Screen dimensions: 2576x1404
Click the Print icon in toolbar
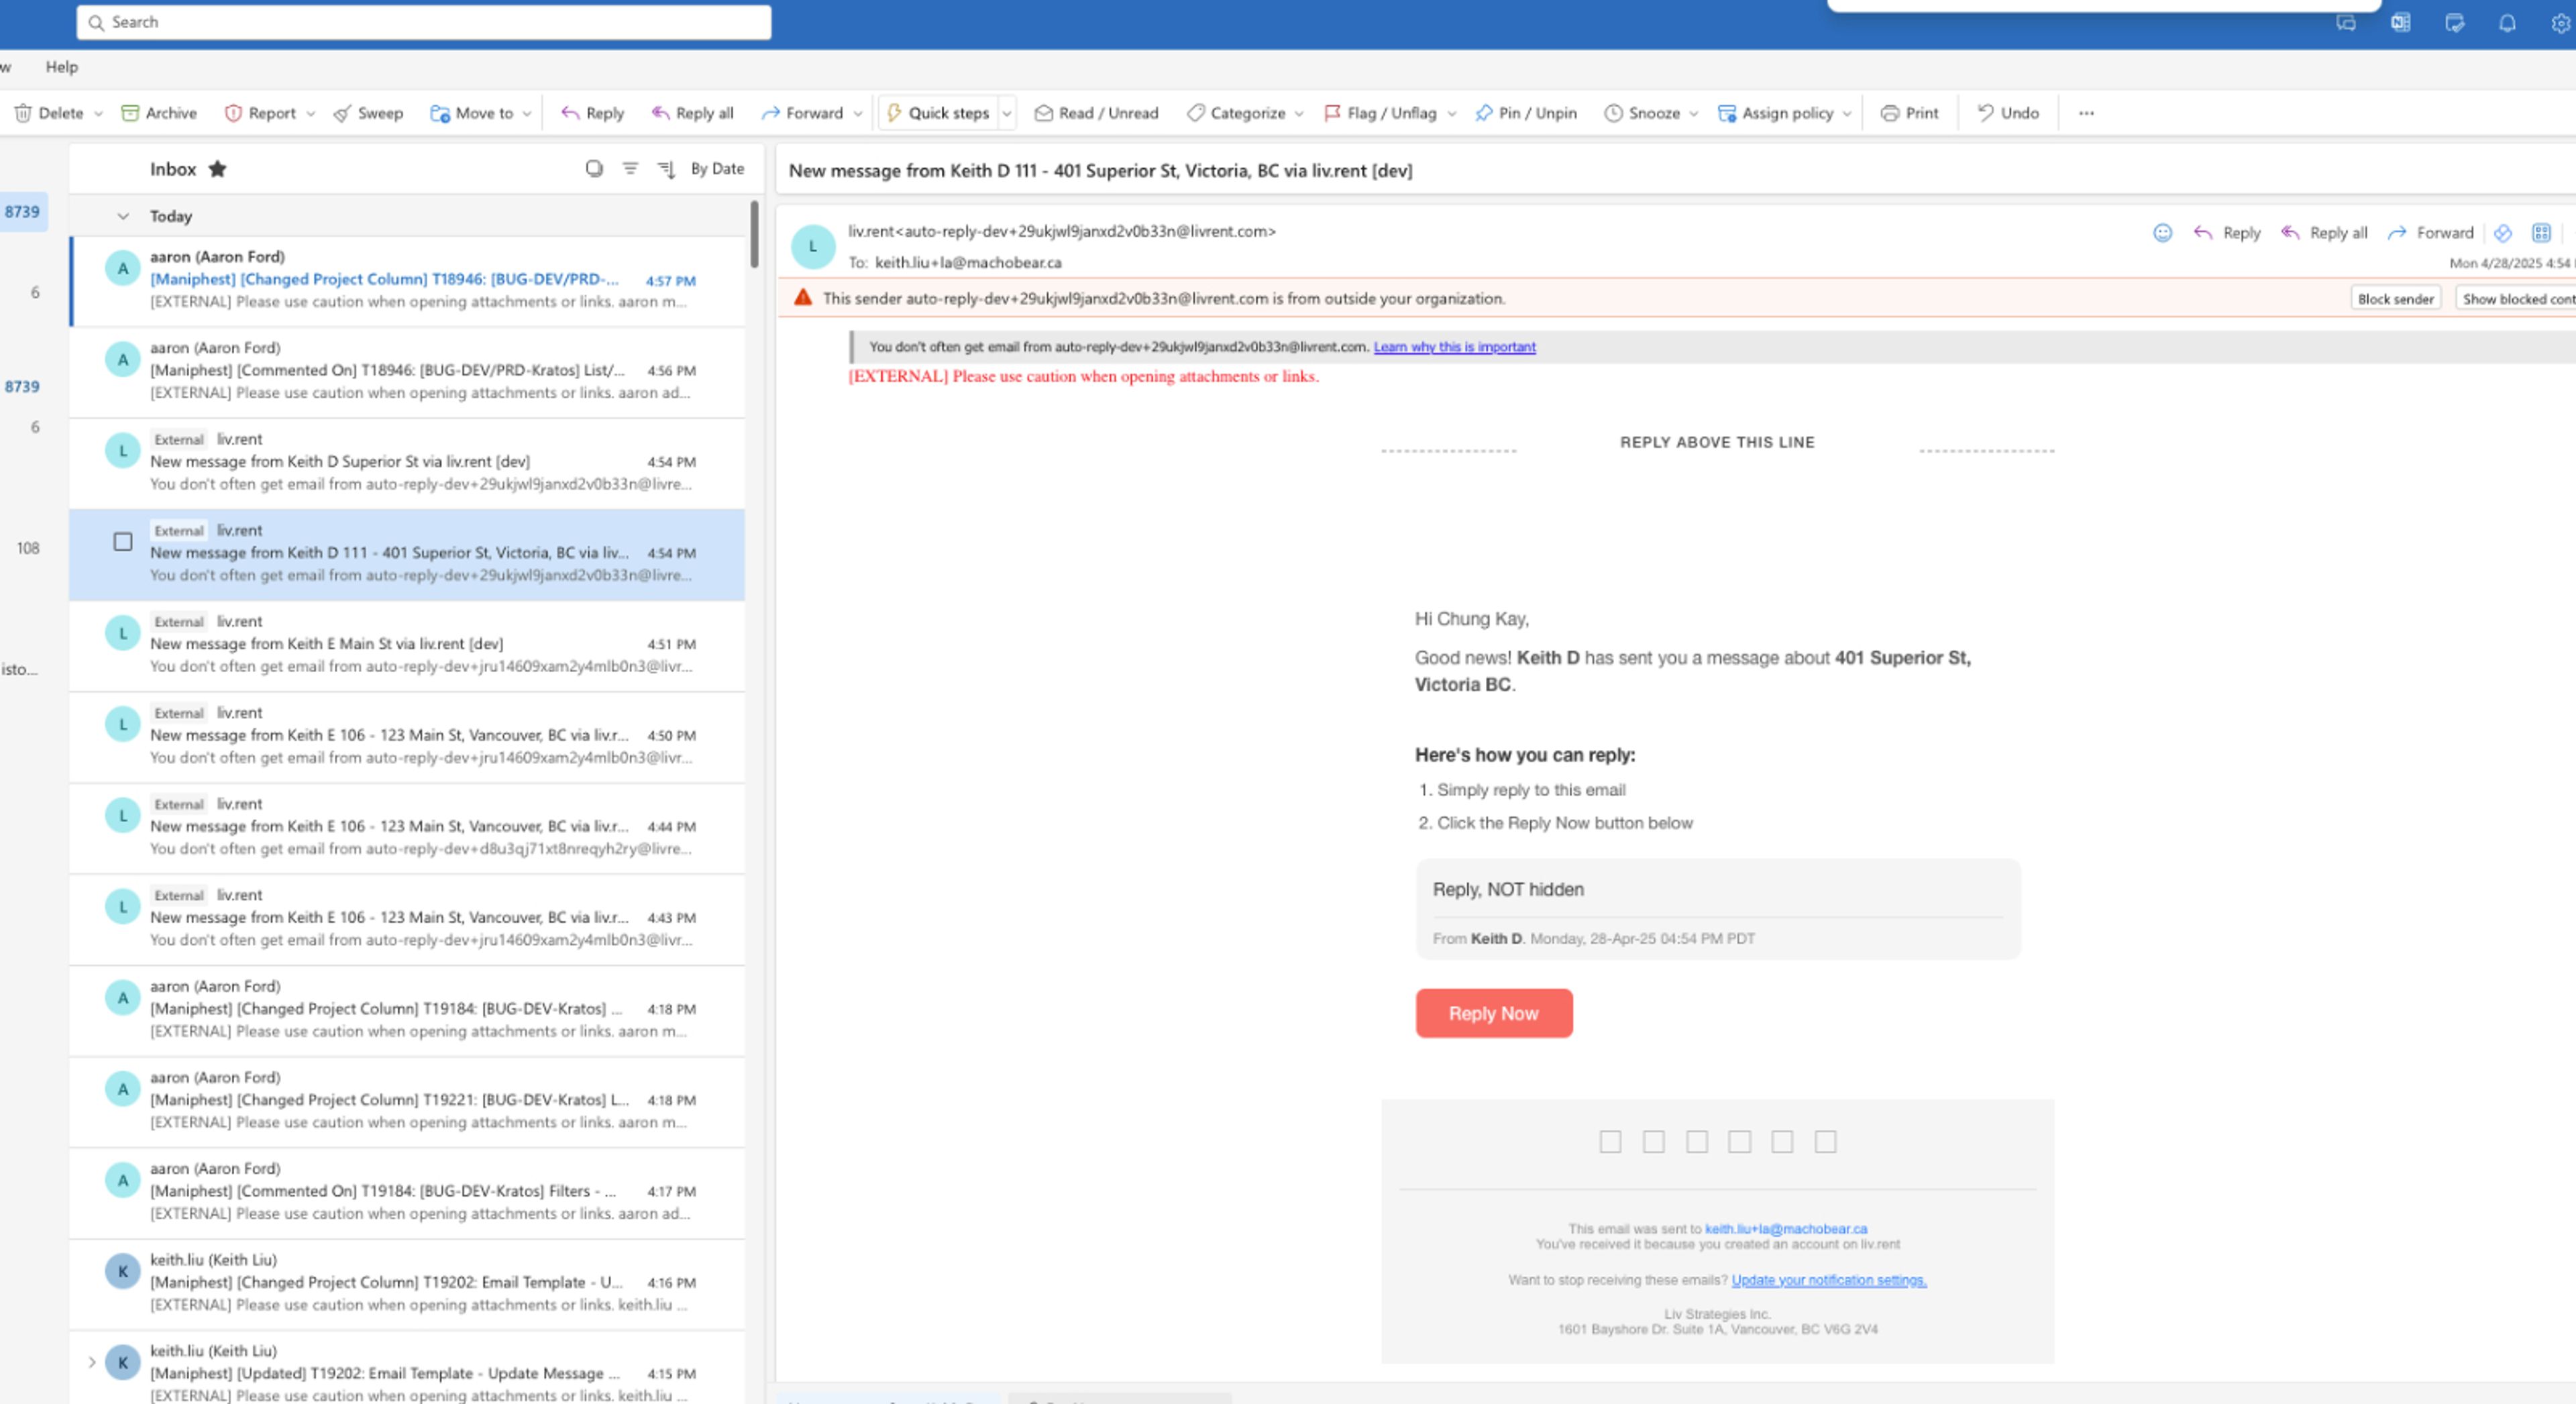pyautogui.click(x=1889, y=113)
